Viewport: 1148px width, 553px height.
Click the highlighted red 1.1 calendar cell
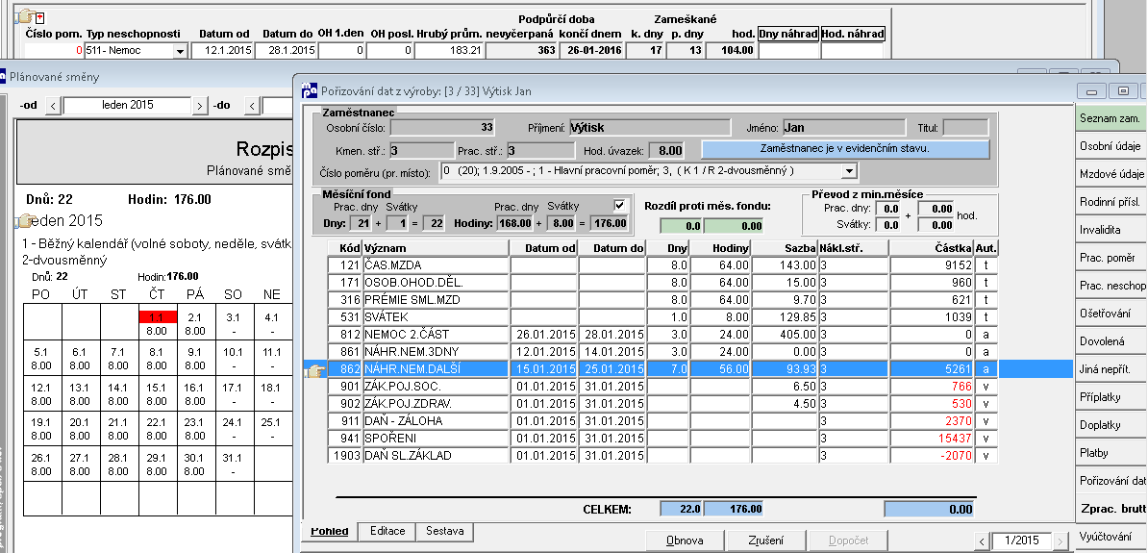[x=157, y=317]
